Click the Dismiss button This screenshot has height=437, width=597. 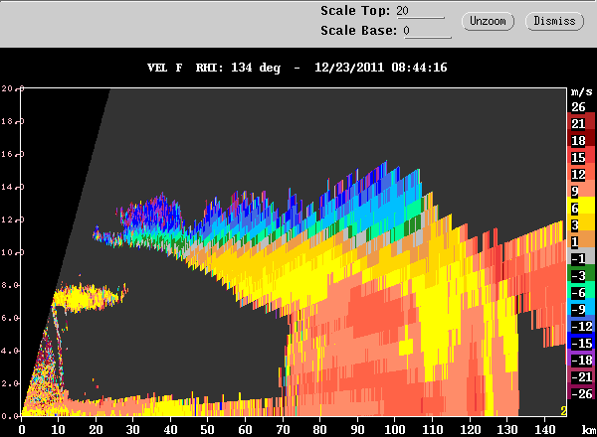point(554,21)
